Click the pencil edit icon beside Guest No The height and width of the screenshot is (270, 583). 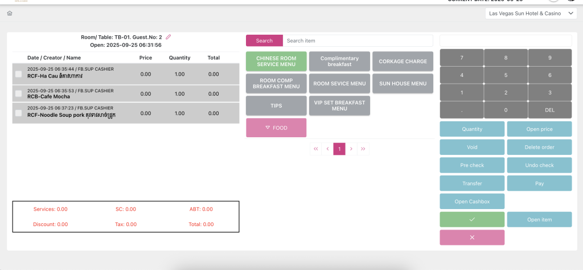pos(168,37)
